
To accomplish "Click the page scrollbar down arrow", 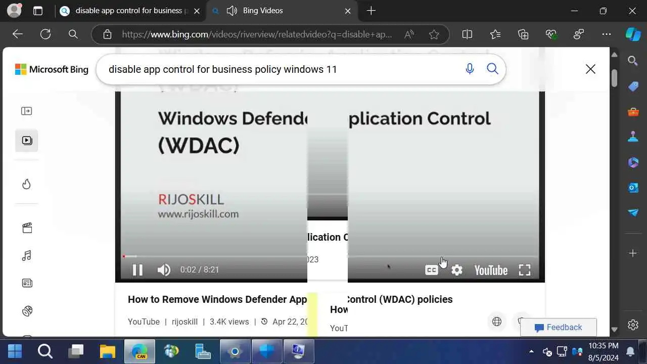I will (x=614, y=330).
